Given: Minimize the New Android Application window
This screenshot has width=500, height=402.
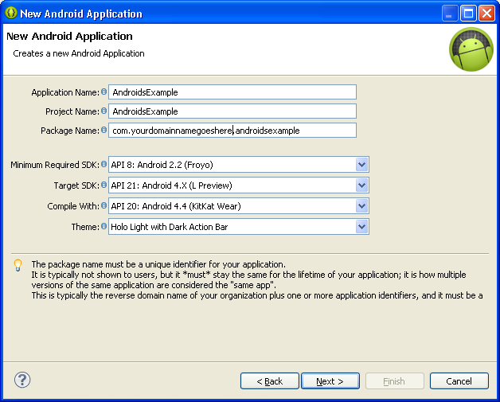Looking at the screenshot, I should click(x=450, y=14).
